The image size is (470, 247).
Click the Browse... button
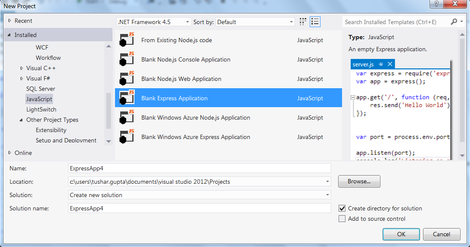[359, 182]
